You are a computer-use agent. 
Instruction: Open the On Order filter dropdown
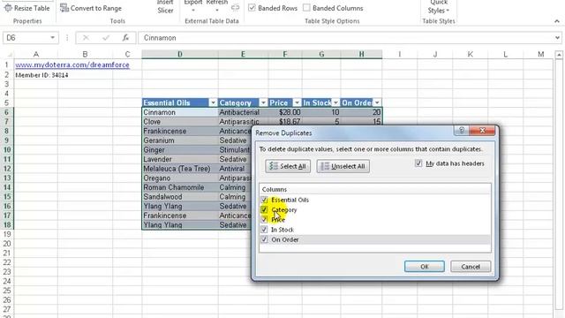pos(377,102)
